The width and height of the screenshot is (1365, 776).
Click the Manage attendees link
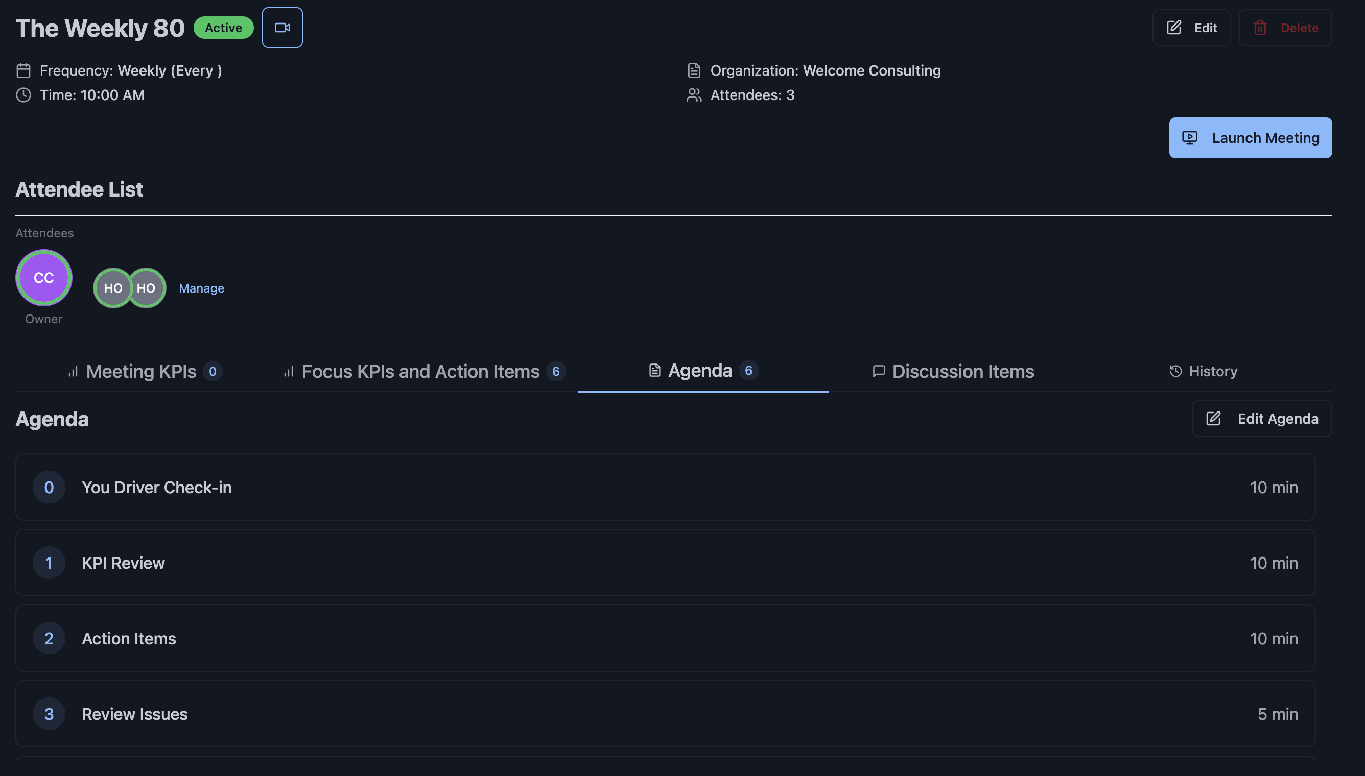(x=201, y=288)
